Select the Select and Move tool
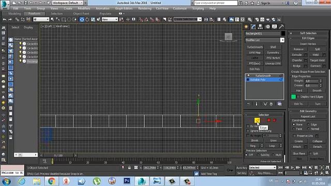 [x=82, y=20]
